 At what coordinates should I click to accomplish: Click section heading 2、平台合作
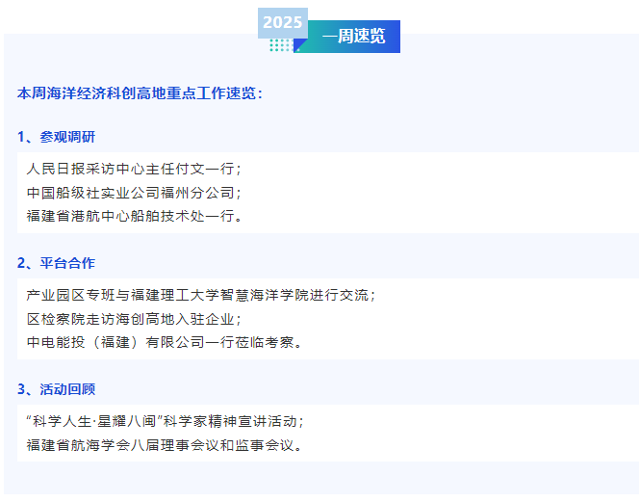point(56,263)
